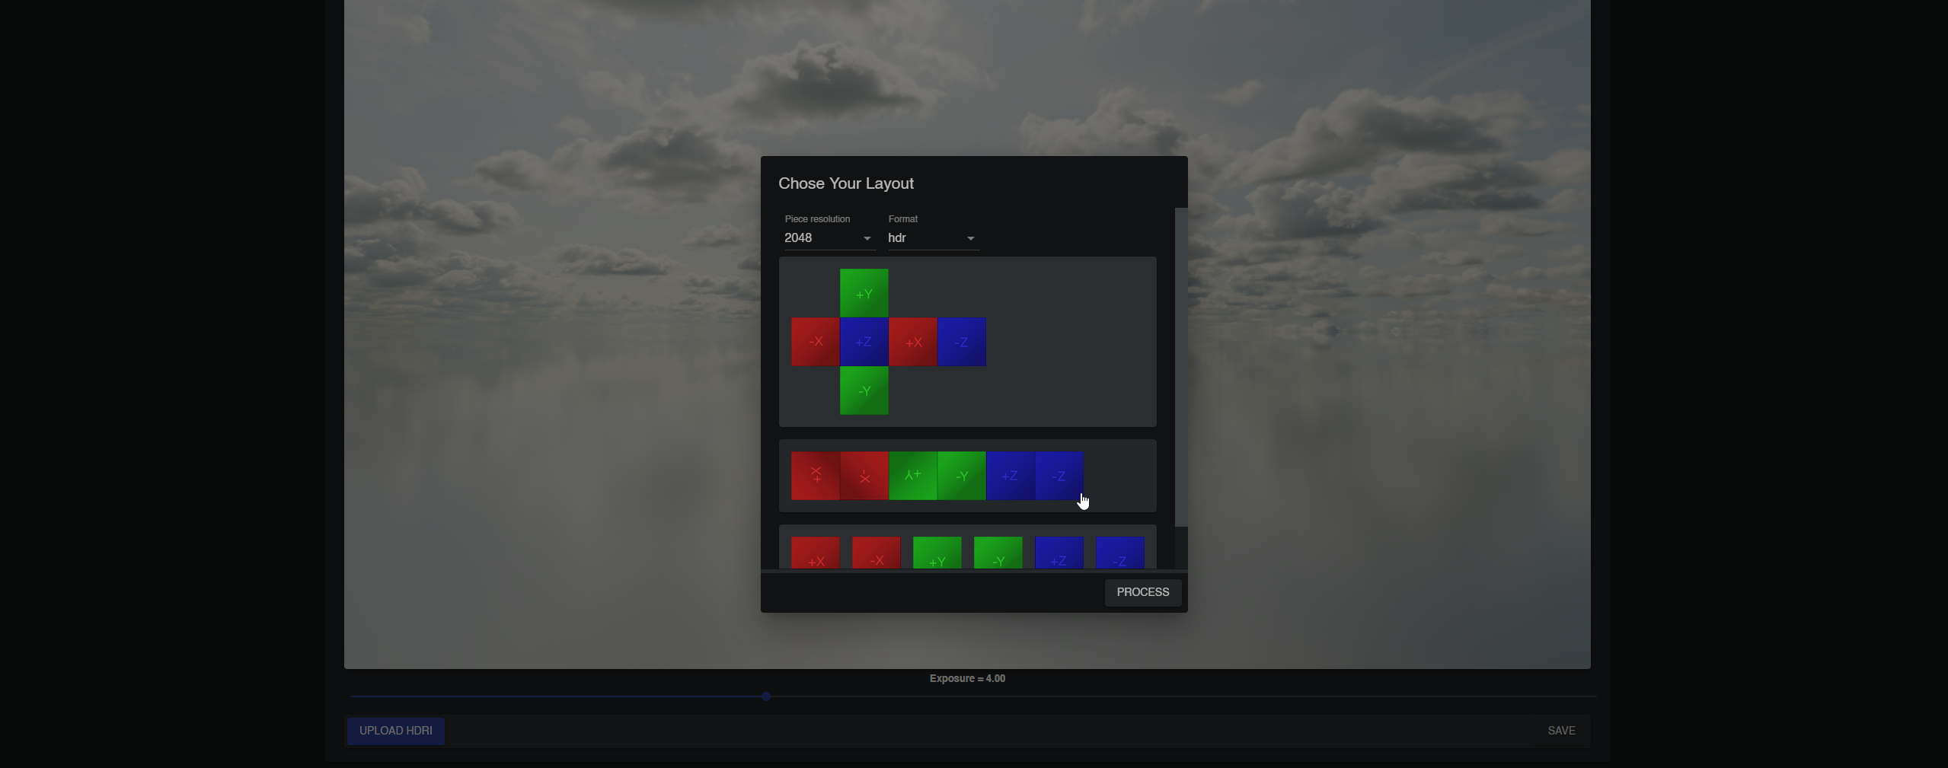Viewport: 1948px width, 768px height.
Task: Pick the separate layout's -Z tile
Action: [x=1120, y=553]
